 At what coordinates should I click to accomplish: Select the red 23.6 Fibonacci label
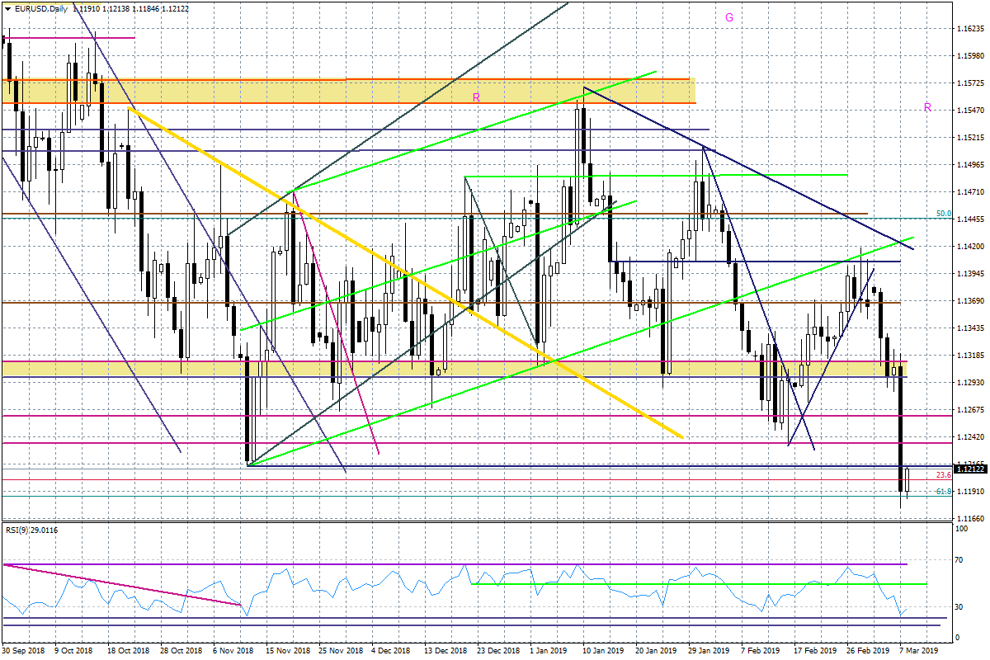pyautogui.click(x=944, y=475)
